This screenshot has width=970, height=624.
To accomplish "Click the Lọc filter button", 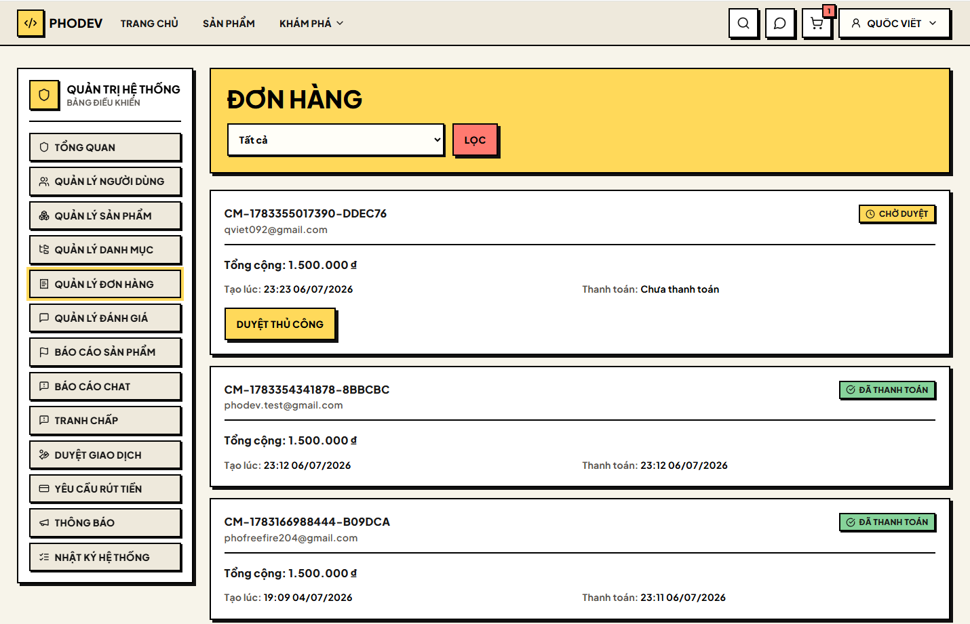I will pyautogui.click(x=475, y=140).
